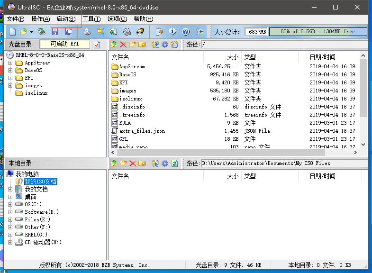Select CD 驱动器(H:) in local tree
Image resolution: width=372 pixels, height=273 pixels.
(x=43, y=242)
